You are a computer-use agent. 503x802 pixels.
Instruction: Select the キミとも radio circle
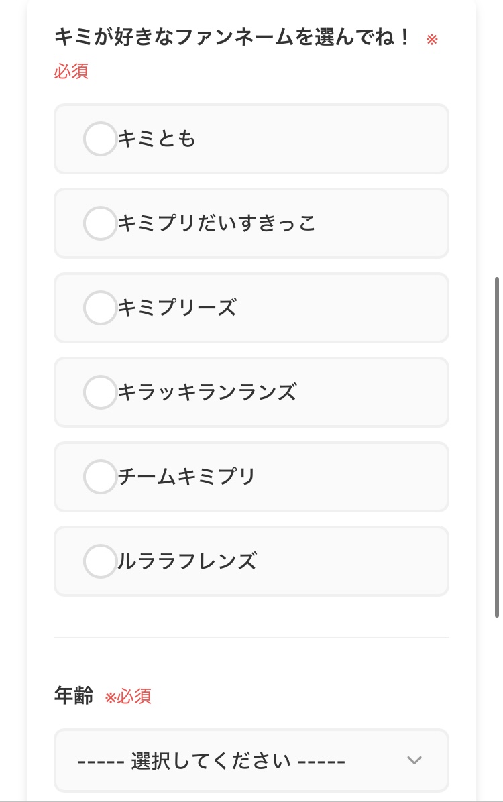point(100,139)
